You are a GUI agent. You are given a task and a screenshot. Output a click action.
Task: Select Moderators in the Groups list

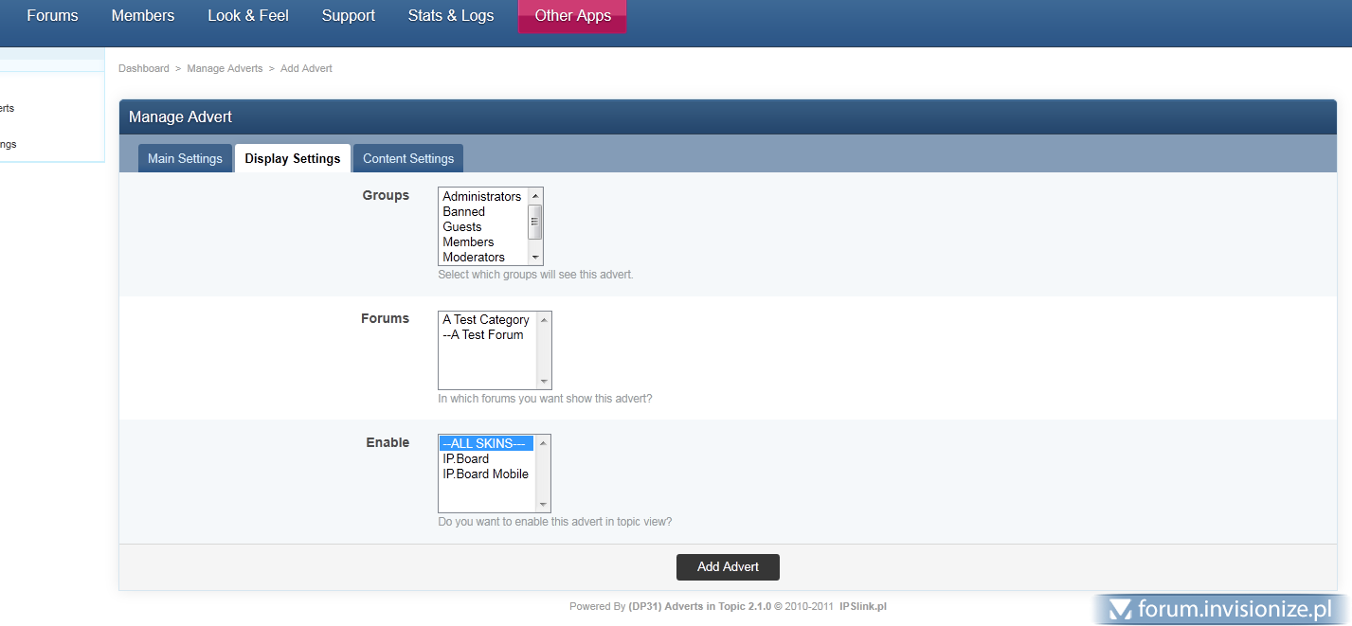coord(474,258)
